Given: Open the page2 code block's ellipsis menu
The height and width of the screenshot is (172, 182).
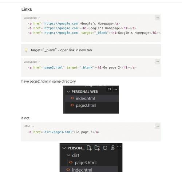Looking at the screenshot, I should 157,62.
